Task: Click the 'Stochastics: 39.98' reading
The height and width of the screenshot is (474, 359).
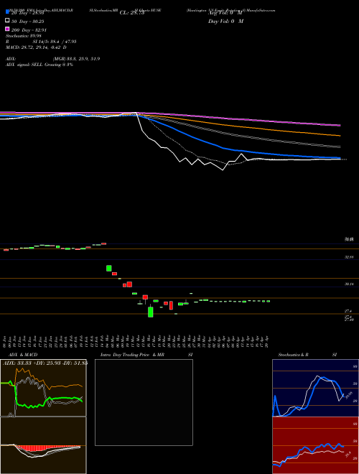Action: (24, 36)
